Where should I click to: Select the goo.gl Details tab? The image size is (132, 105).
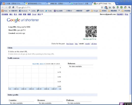click(104, 4)
